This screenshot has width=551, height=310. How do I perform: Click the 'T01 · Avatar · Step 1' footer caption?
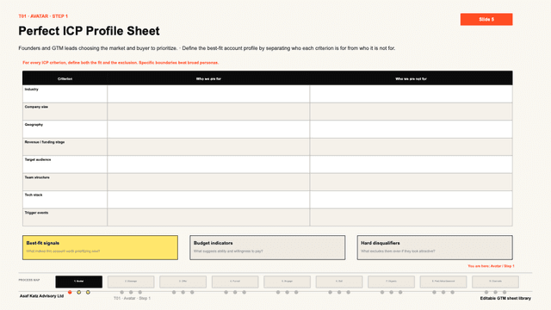coord(132,298)
